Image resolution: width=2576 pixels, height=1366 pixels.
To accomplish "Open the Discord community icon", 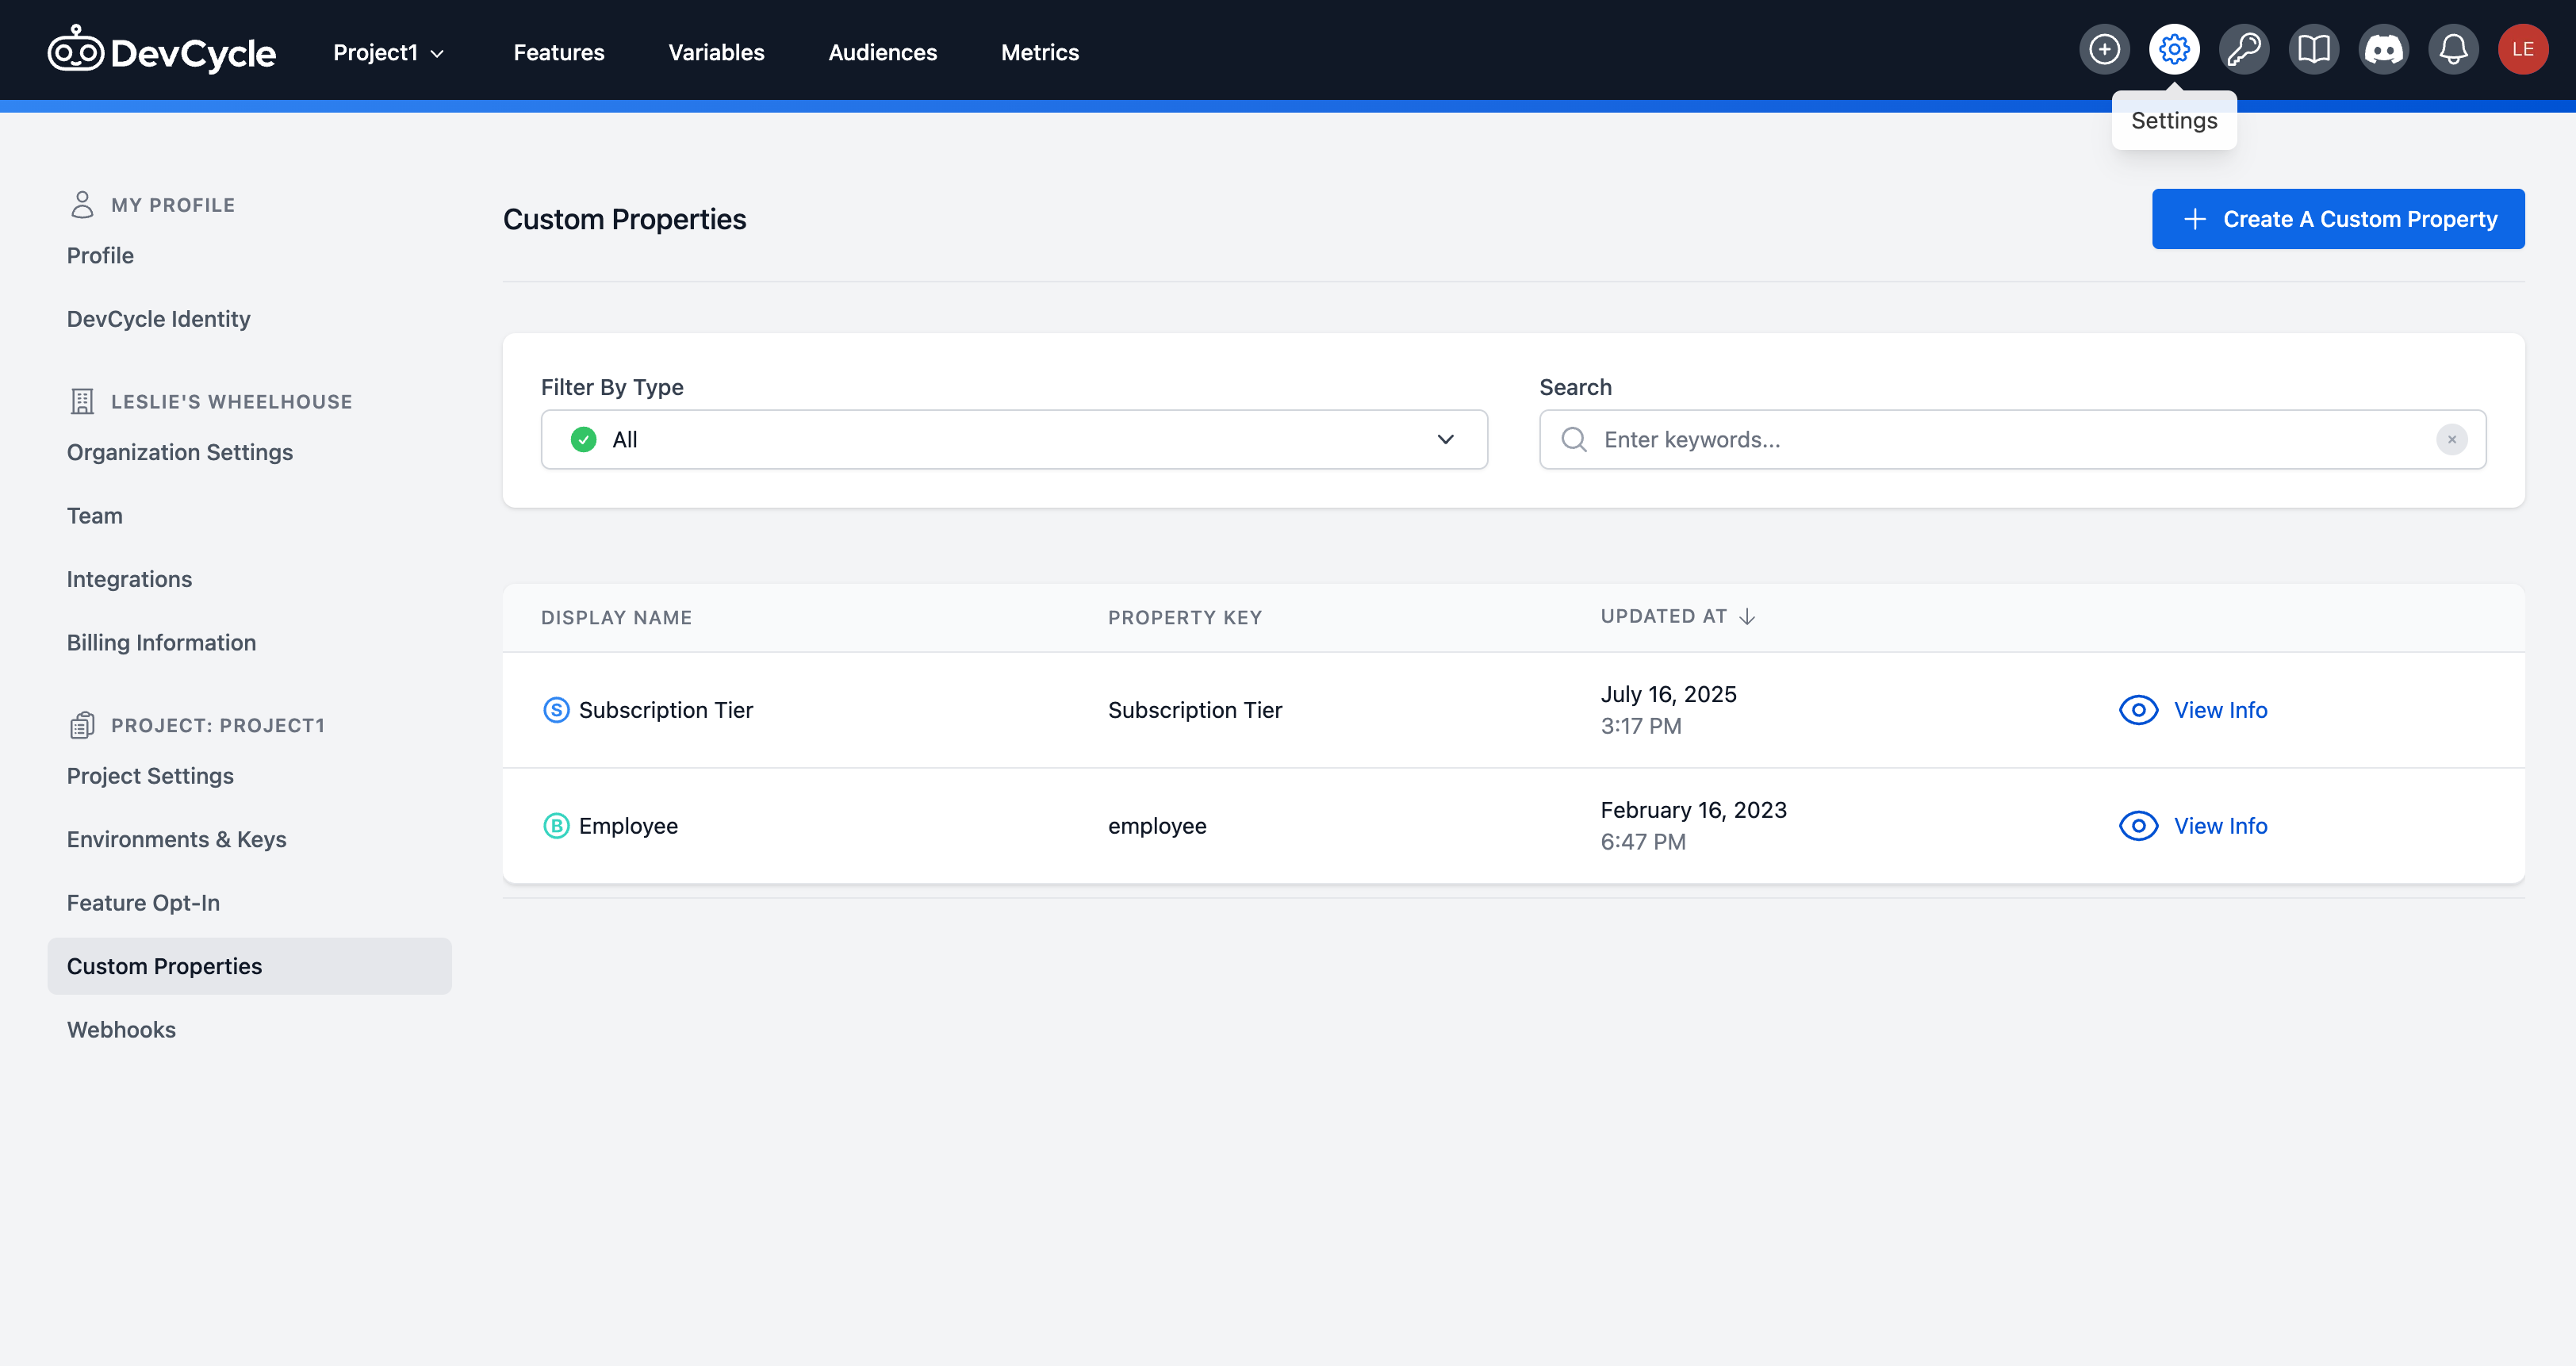I will click(x=2383, y=48).
